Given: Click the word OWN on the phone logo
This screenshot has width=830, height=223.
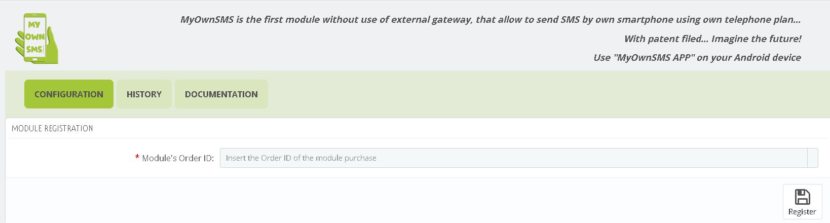Looking at the screenshot, I should [35, 36].
